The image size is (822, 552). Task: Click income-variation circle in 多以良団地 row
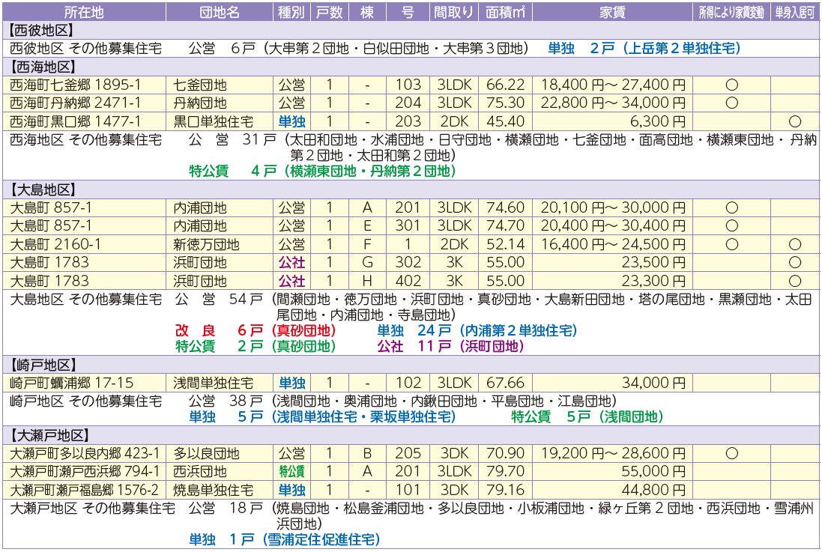(x=731, y=453)
